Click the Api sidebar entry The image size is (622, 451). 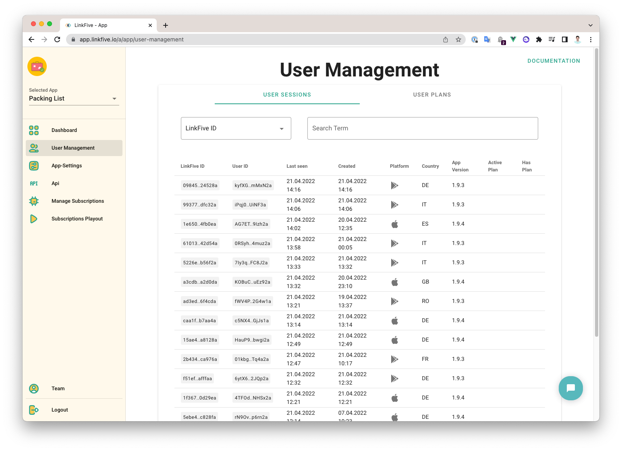tap(74, 183)
